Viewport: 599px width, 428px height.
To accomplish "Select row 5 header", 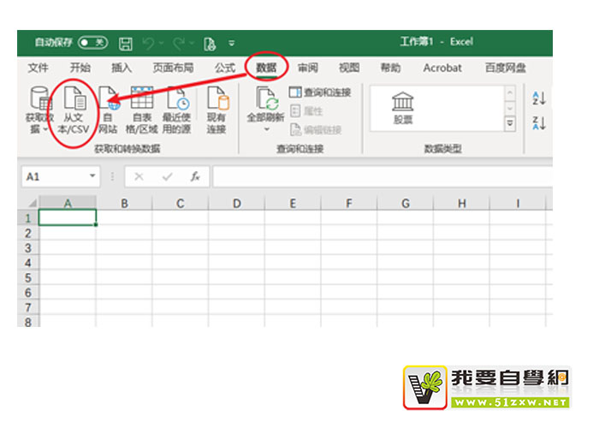I will coord(28,277).
